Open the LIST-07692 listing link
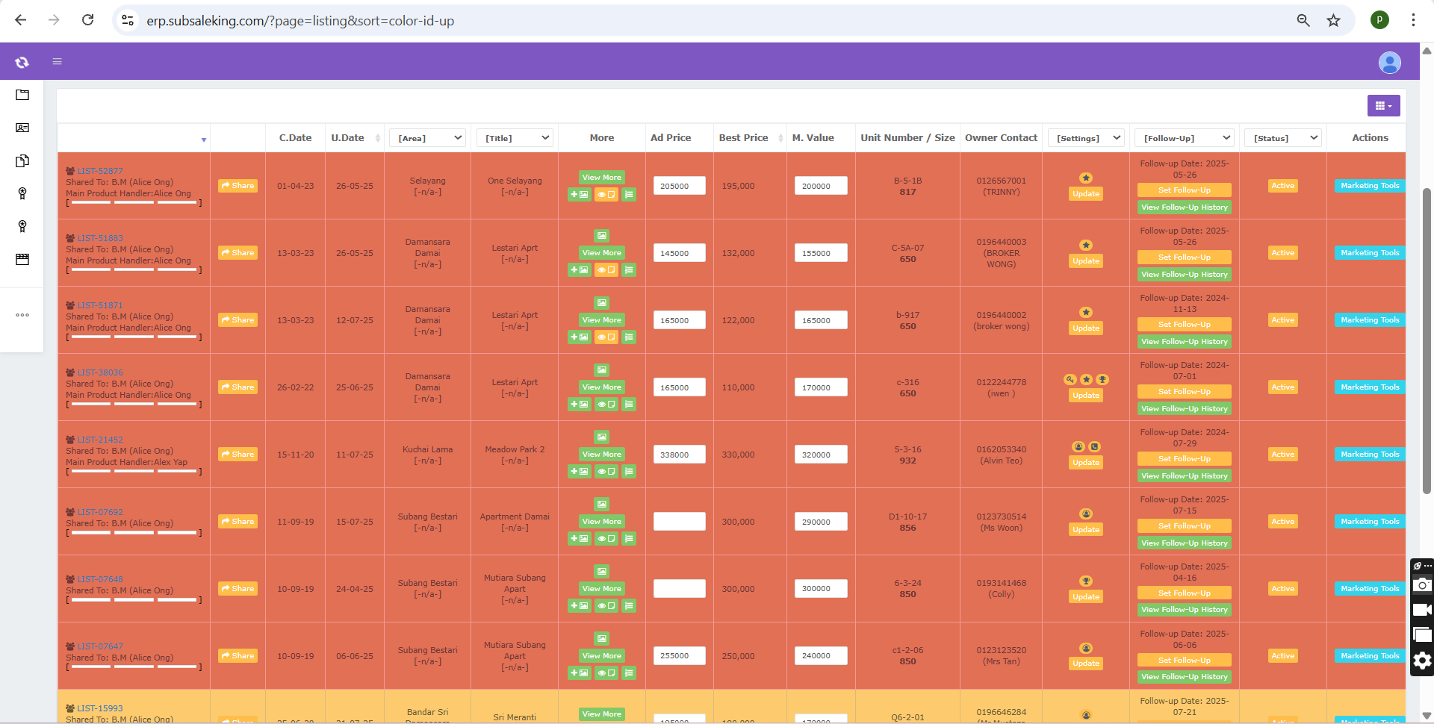This screenshot has width=1434, height=724. click(x=100, y=512)
